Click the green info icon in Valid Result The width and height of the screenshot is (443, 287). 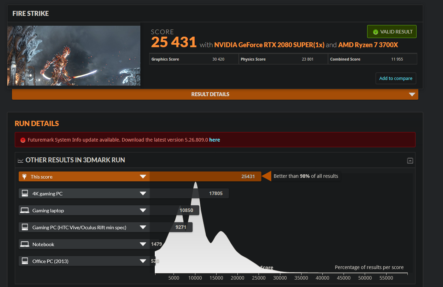click(x=375, y=32)
